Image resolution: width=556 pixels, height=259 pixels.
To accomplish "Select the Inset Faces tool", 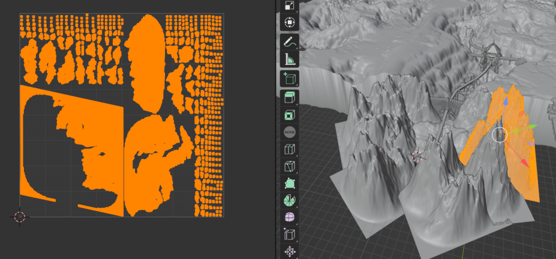I will point(290,115).
